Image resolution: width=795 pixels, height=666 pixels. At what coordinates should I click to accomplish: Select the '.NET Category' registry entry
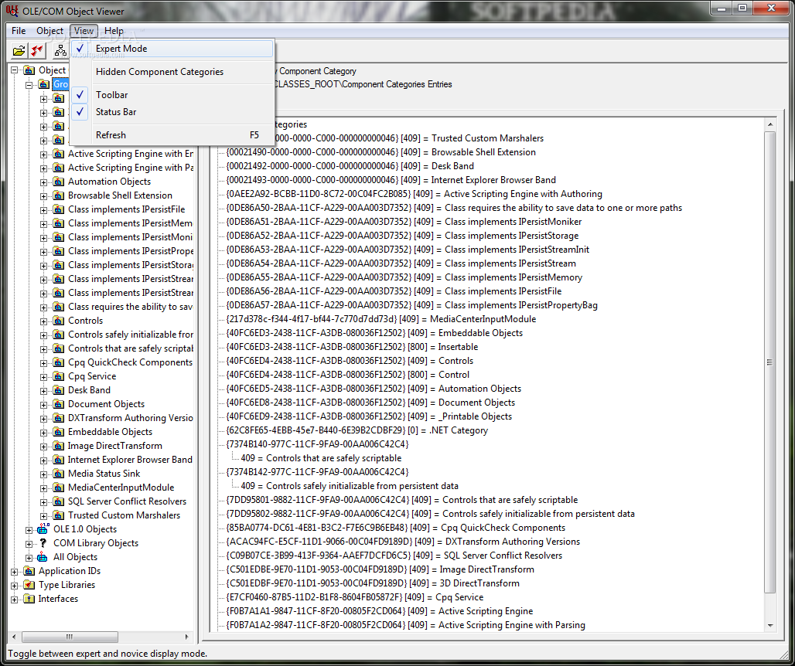[357, 430]
